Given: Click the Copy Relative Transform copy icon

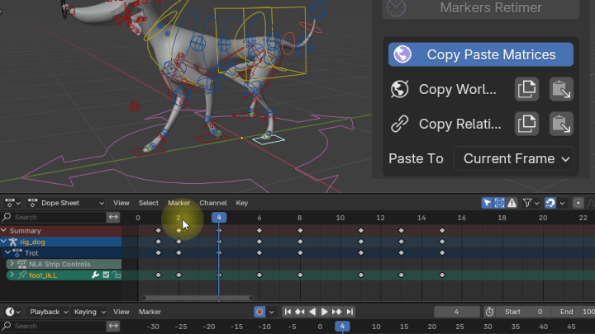Looking at the screenshot, I should tap(526, 125).
